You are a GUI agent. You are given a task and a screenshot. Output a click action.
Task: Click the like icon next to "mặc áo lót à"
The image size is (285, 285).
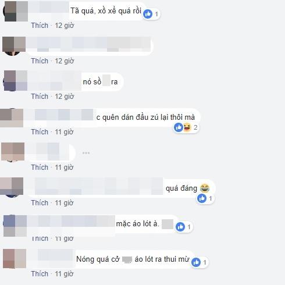click(x=180, y=227)
